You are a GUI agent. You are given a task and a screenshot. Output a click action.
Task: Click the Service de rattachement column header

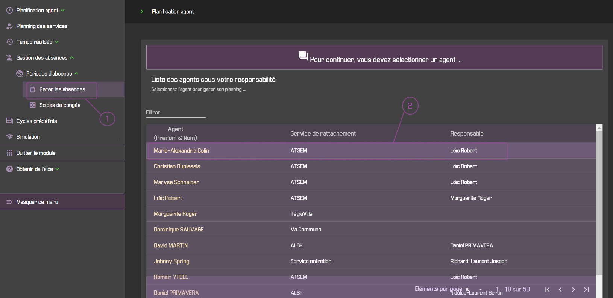coord(323,134)
